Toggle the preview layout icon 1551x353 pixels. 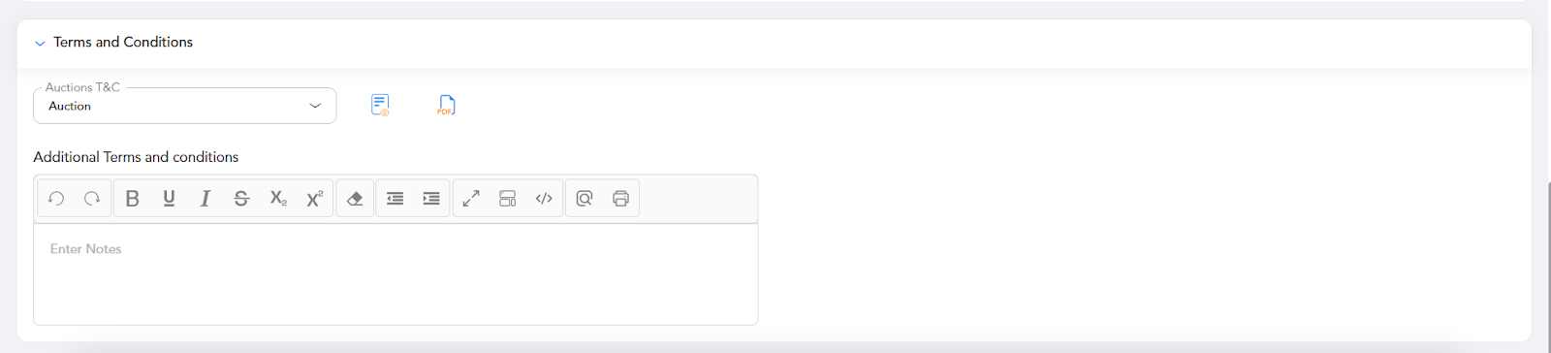click(x=508, y=199)
